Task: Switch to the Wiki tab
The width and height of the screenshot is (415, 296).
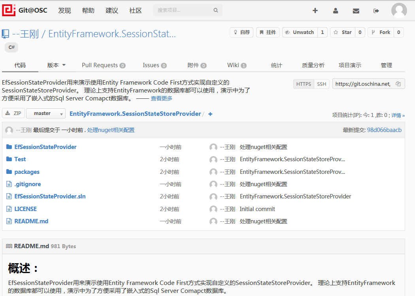Action: pos(237,65)
